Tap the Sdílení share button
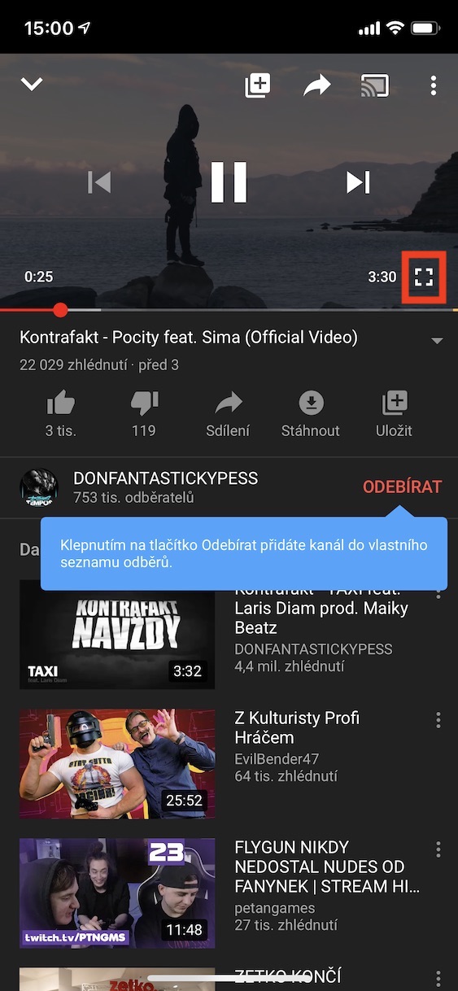 pyautogui.click(x=227, y=413)
